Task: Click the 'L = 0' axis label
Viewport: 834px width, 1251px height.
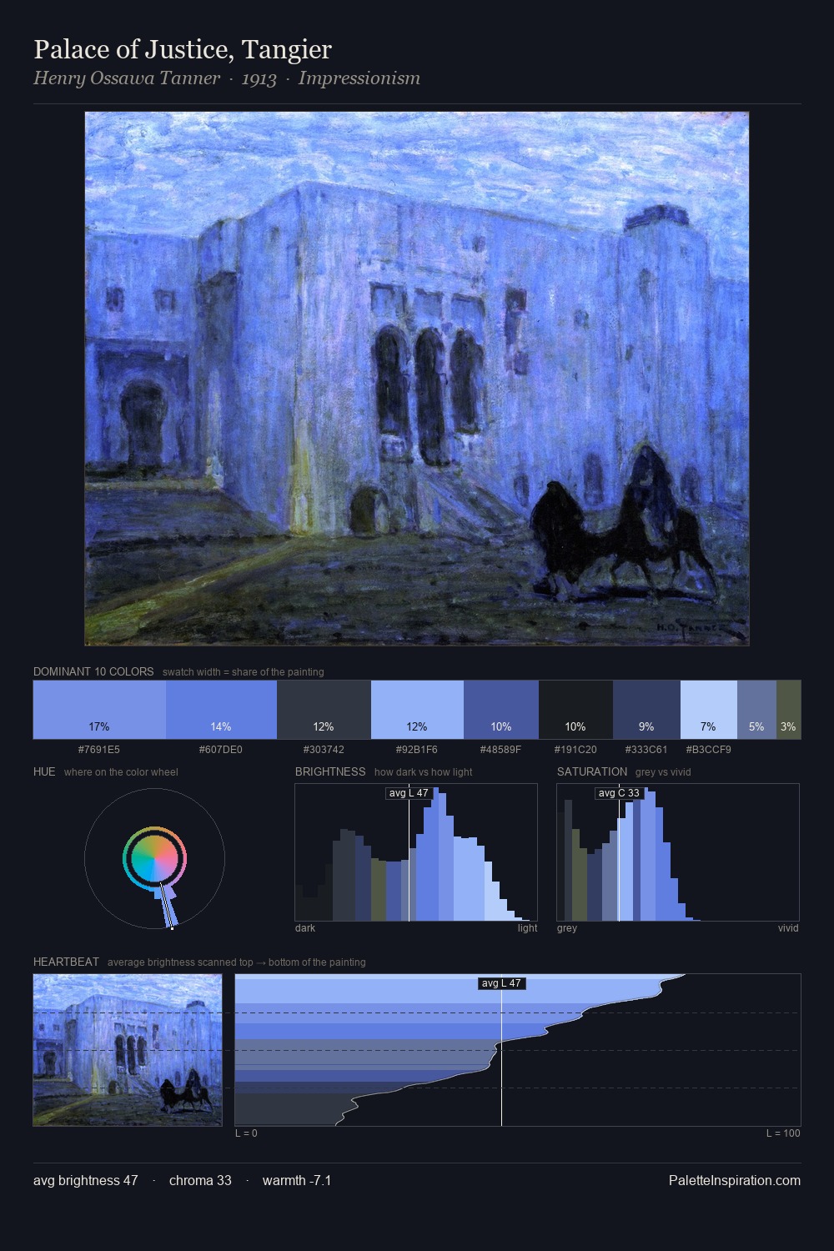Action: (246, 1133)
